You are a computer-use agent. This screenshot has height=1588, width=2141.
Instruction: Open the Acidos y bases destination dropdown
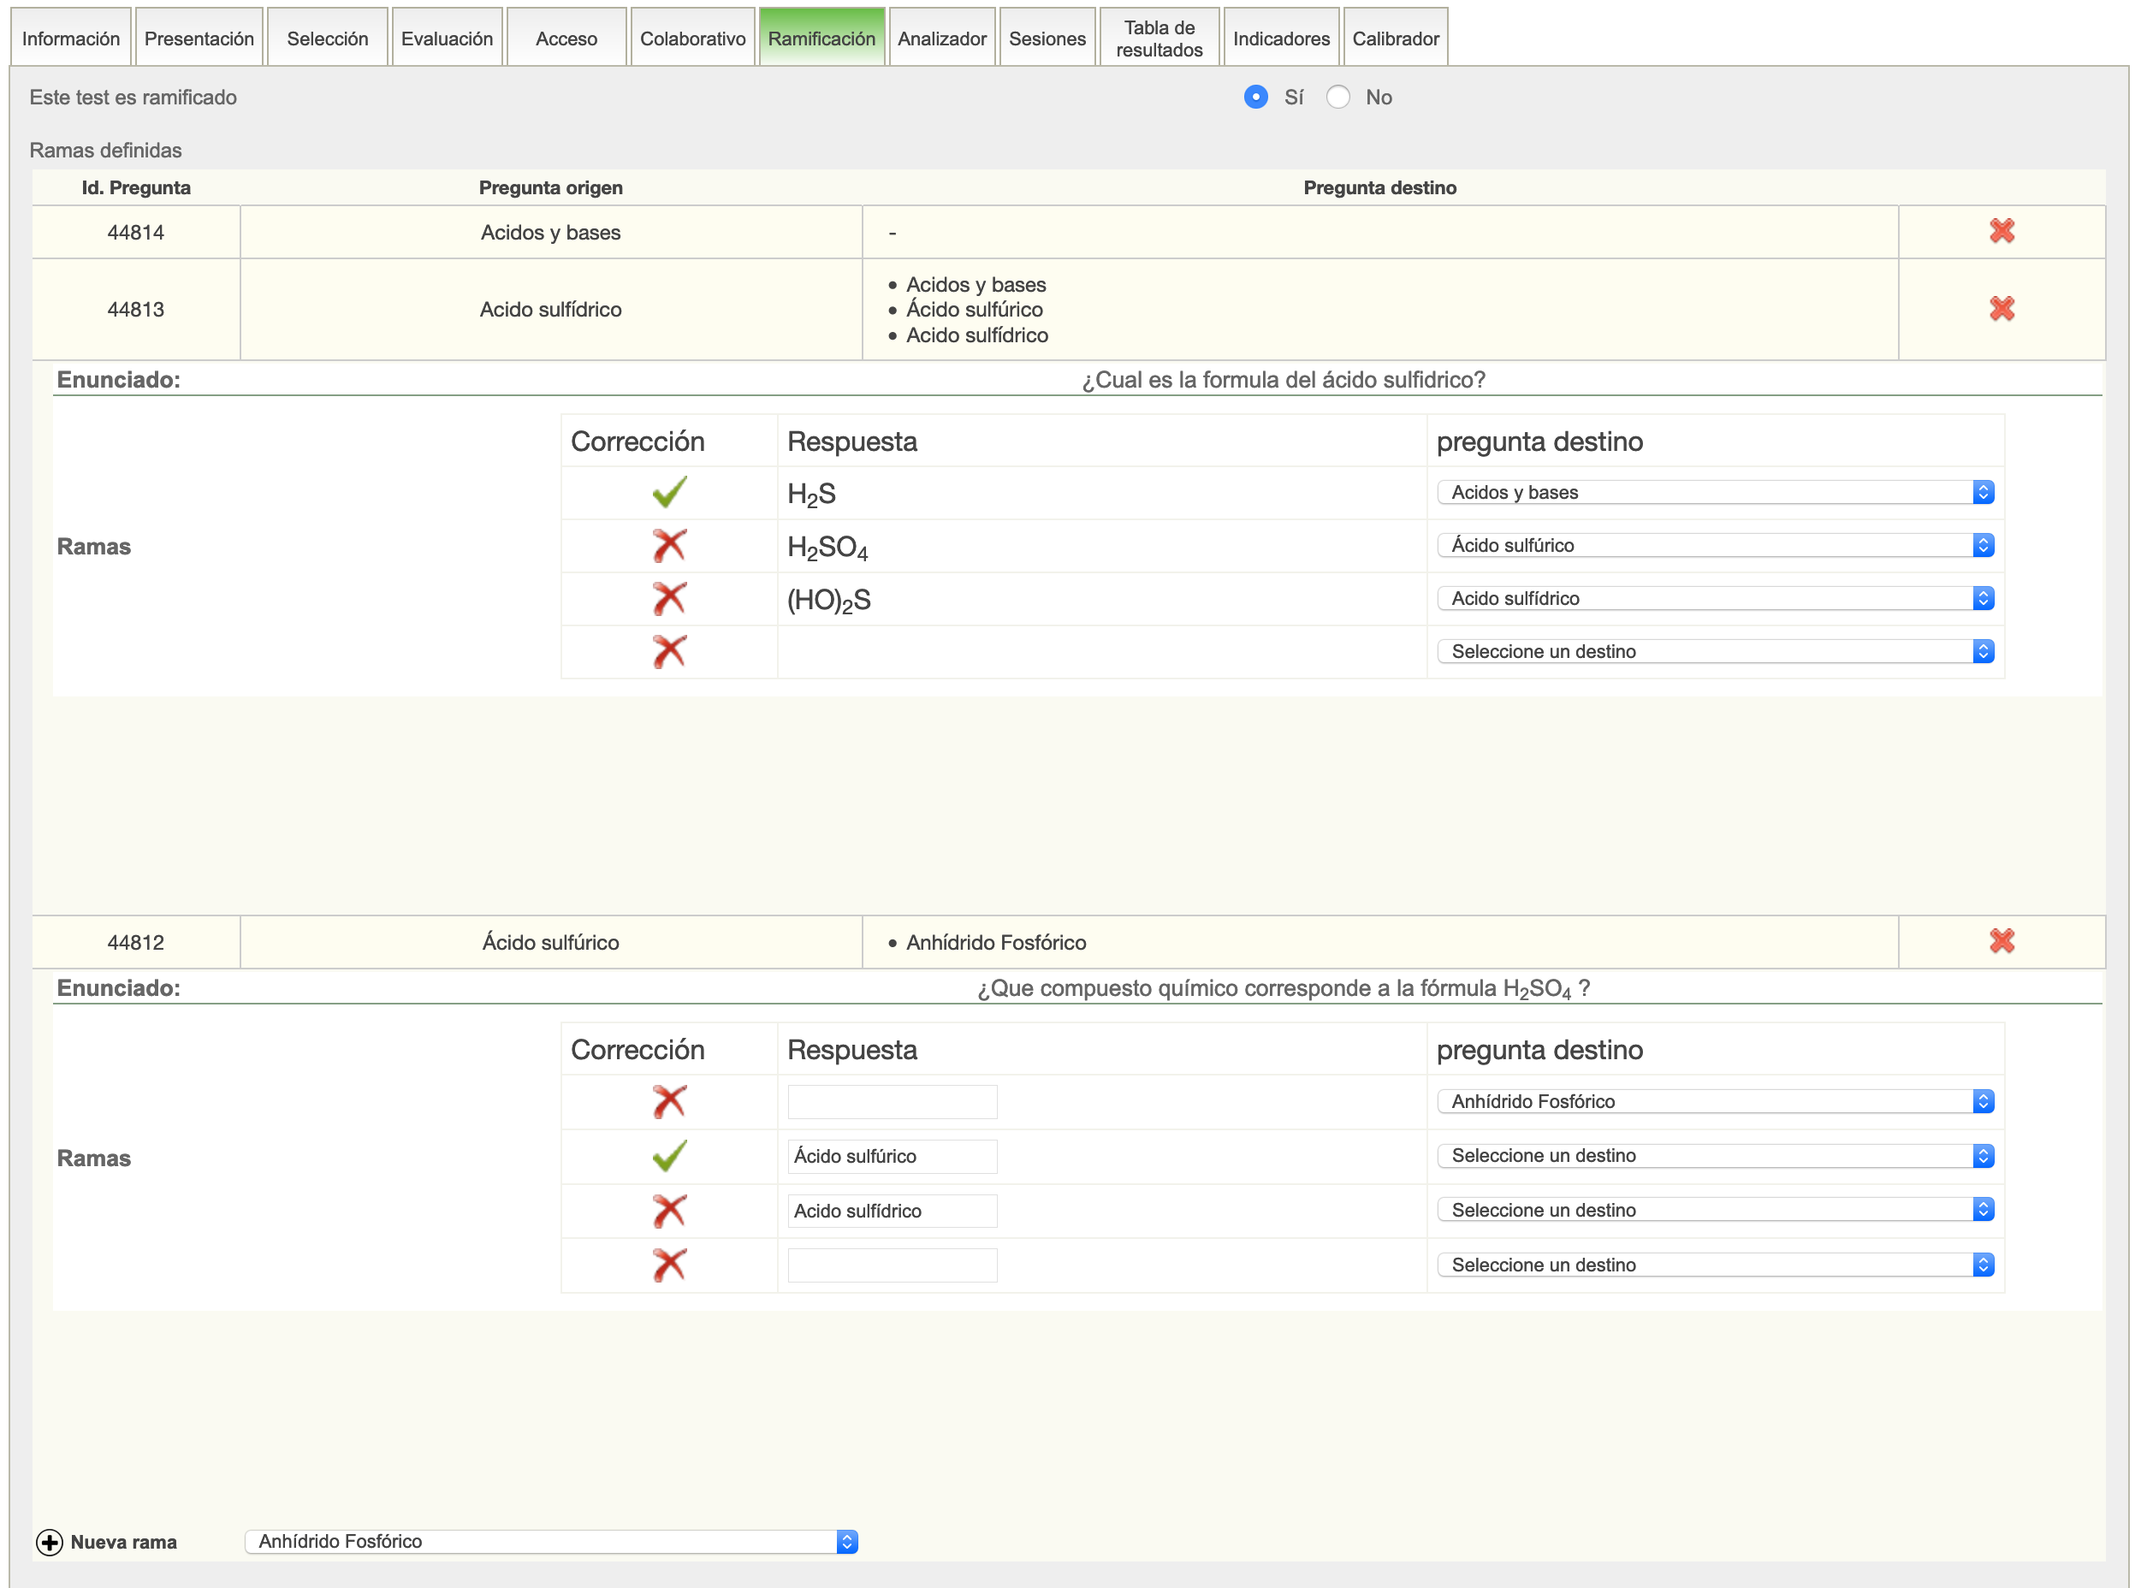tap(1714, 492)
